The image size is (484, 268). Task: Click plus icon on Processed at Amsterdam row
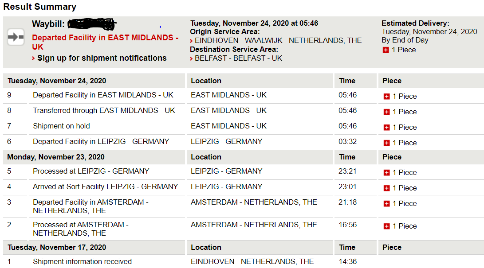tap(386, 226)
